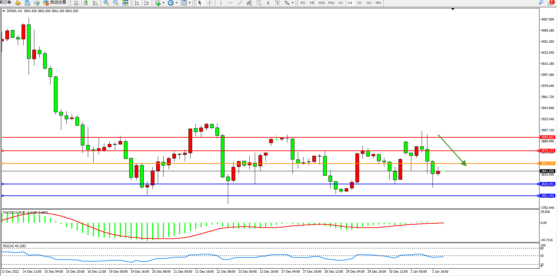Open the Periods clock dropdown arrow
The width and height of the screenshot is (557, 276).
pyautogui.click(x=176, y=3)
